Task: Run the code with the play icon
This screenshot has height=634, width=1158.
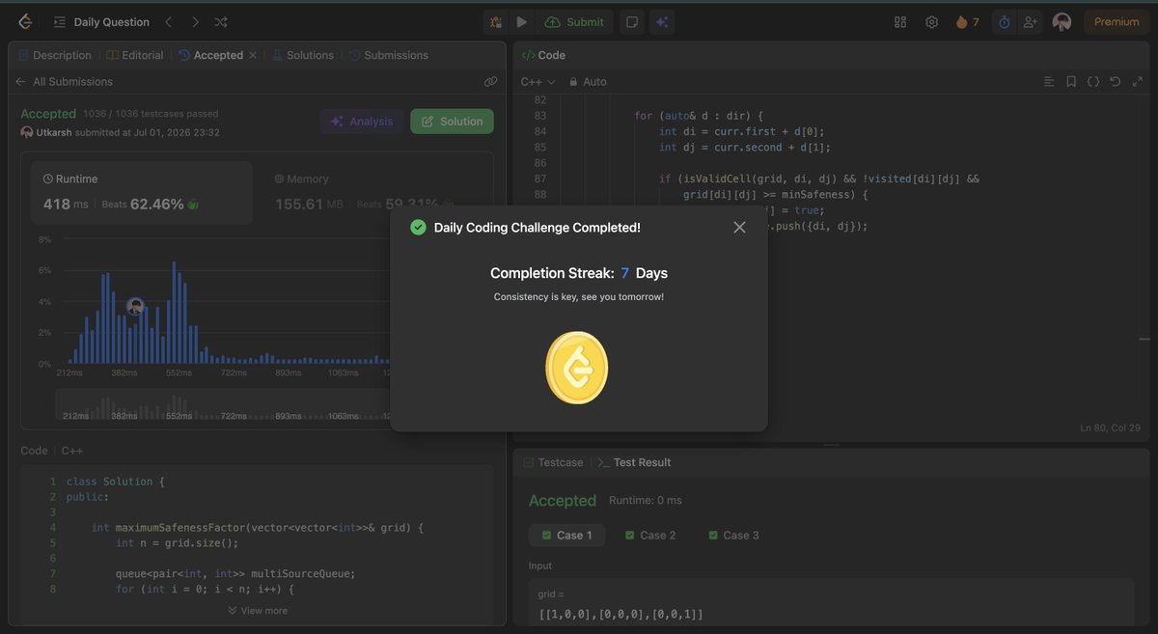Action: click(522, 21)
